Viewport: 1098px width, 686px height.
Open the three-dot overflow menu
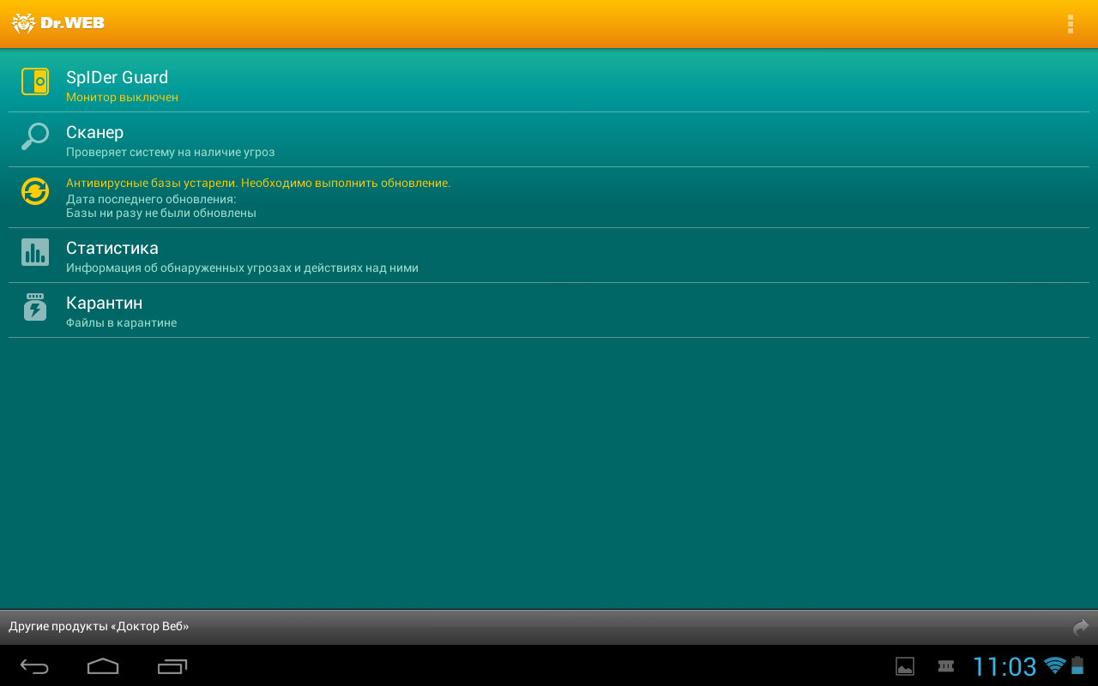1070,24
